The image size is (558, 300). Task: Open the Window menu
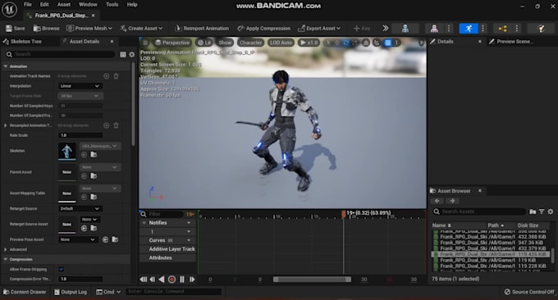pos(88,5)
